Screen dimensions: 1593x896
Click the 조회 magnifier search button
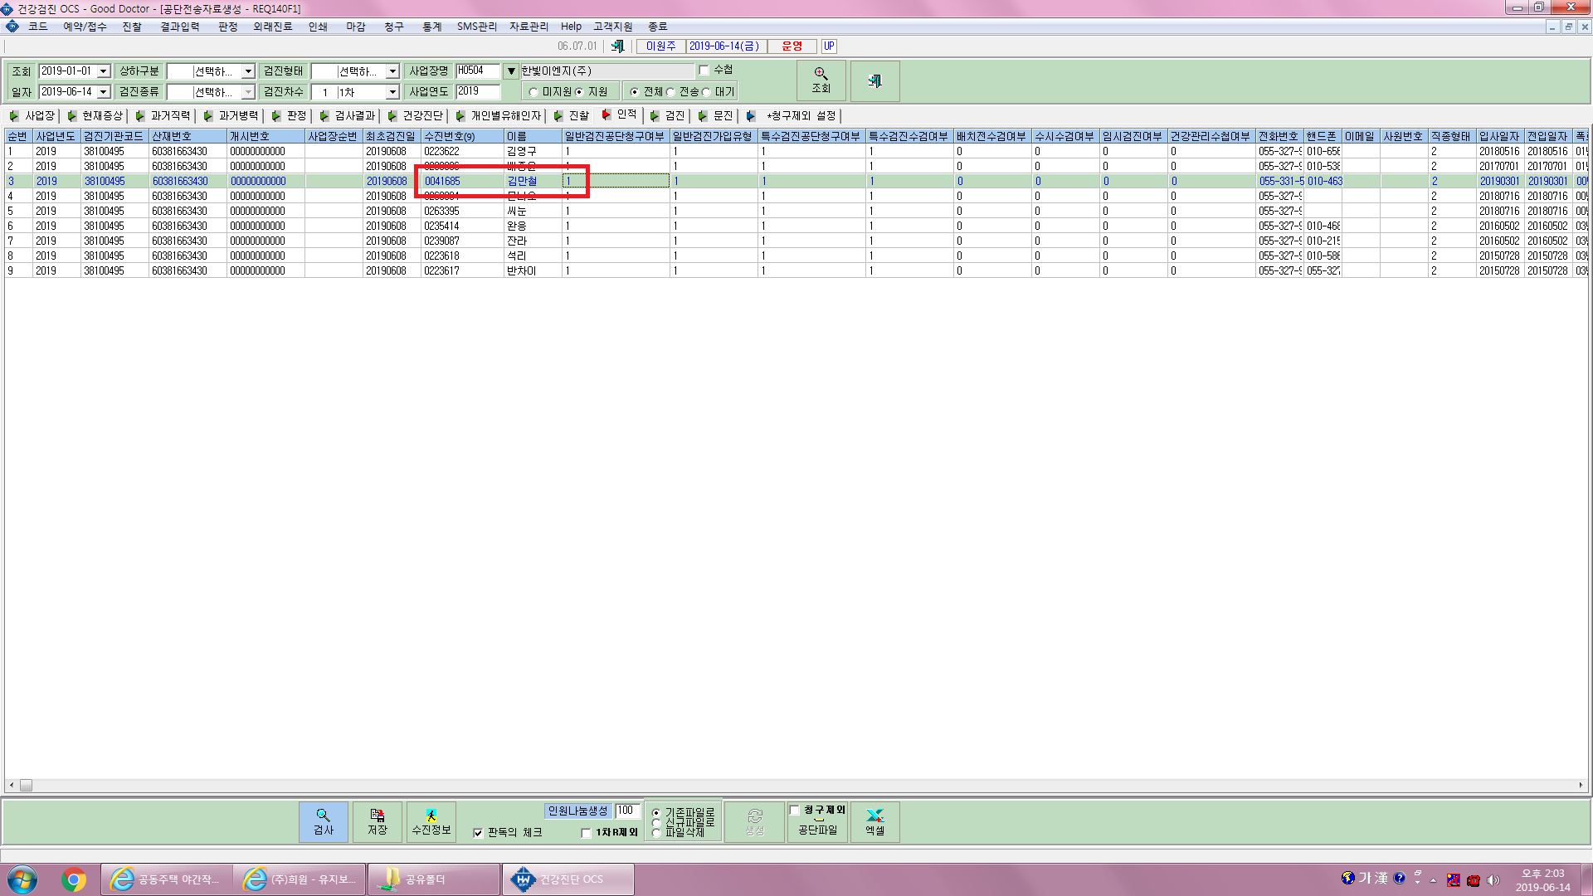(x=821, y=80)
